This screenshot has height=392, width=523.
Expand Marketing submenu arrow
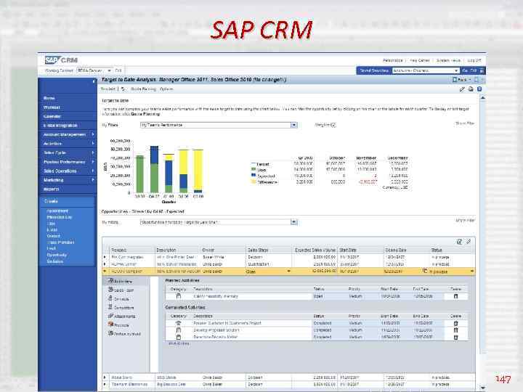(x=93, y=180)
